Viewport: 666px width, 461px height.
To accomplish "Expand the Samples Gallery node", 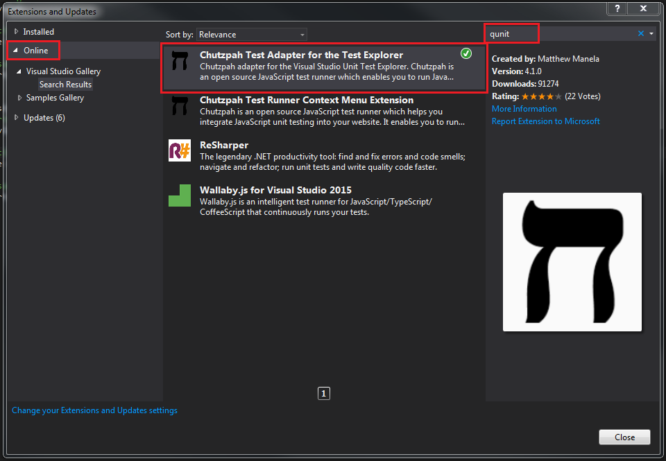I will (20, 98).
